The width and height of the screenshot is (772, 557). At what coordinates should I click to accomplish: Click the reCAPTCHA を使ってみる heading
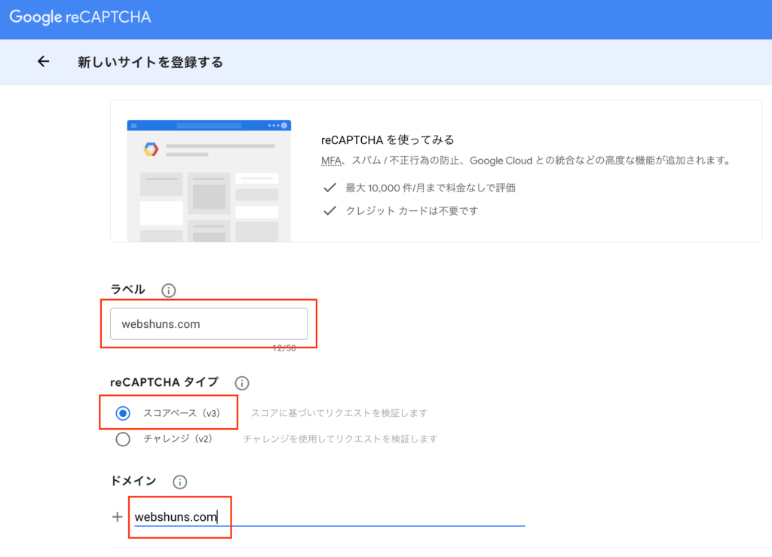pos(388,140)
